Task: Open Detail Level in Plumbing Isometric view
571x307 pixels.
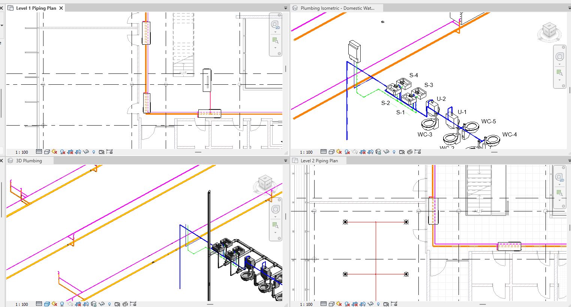Action: (x=324, y=152)
